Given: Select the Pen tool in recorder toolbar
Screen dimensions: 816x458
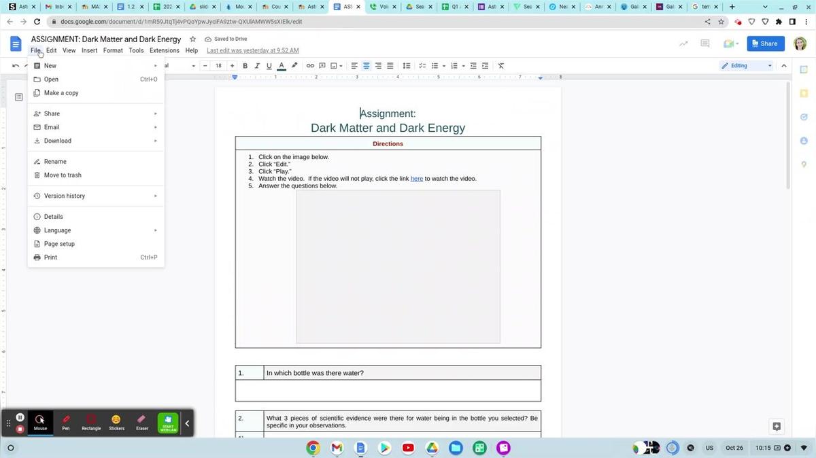Looking at the screenshot, I should [x=66, y=422].
